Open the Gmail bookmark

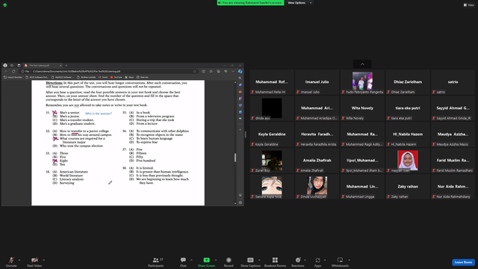tap(103, 77)
